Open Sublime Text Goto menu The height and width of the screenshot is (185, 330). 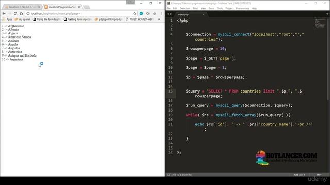(211, 8)
